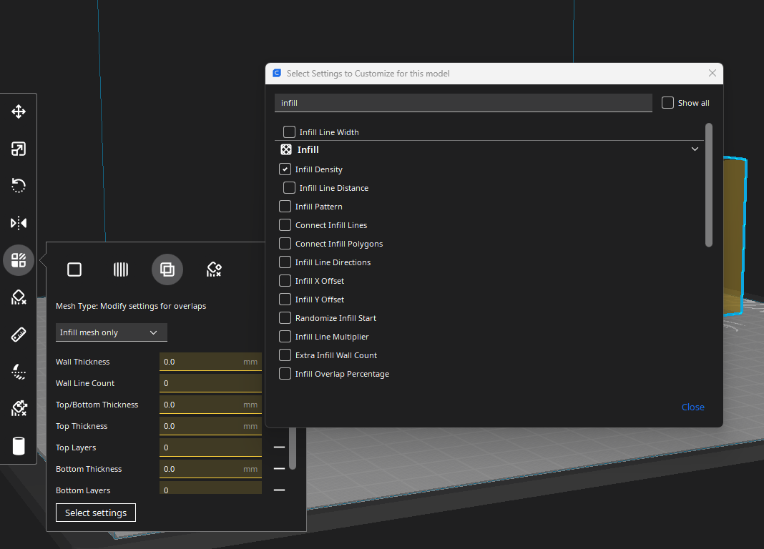Tick the Show all checkbox
The width and height of the screenshot is (764, 549).
pos(667,103)
